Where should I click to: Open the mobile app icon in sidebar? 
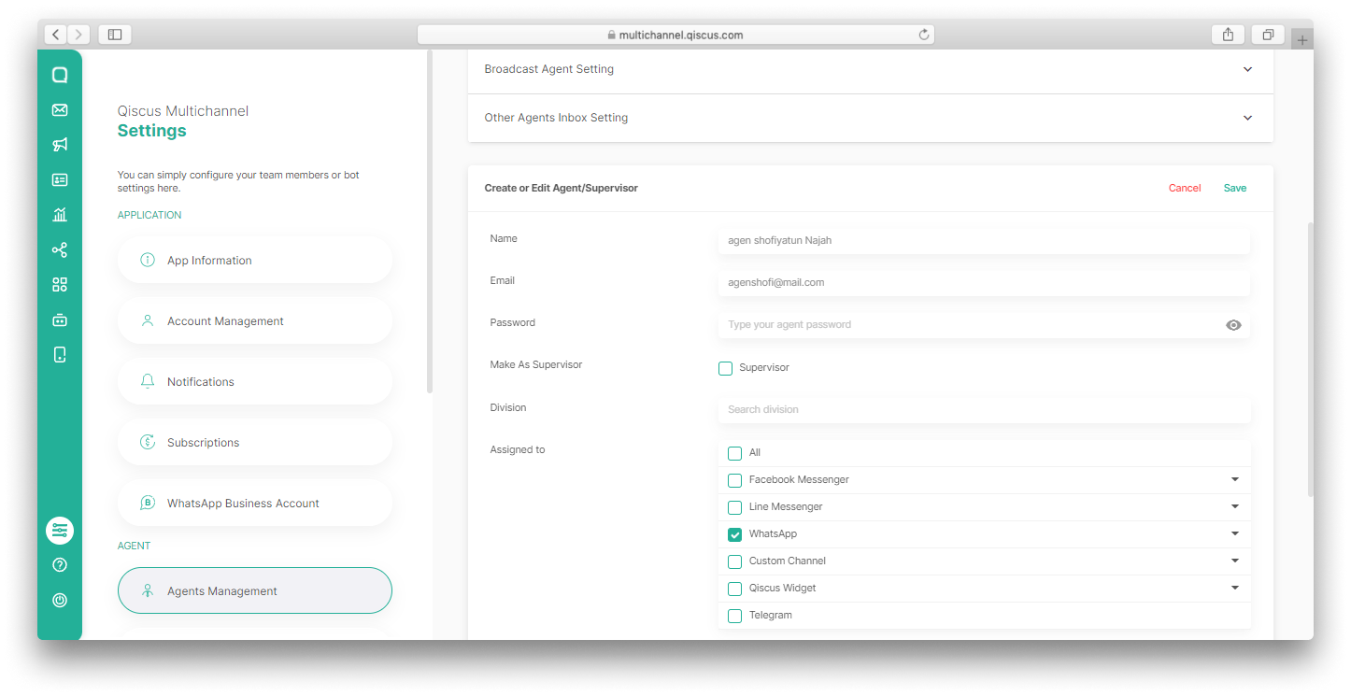[x=60, y=354]
